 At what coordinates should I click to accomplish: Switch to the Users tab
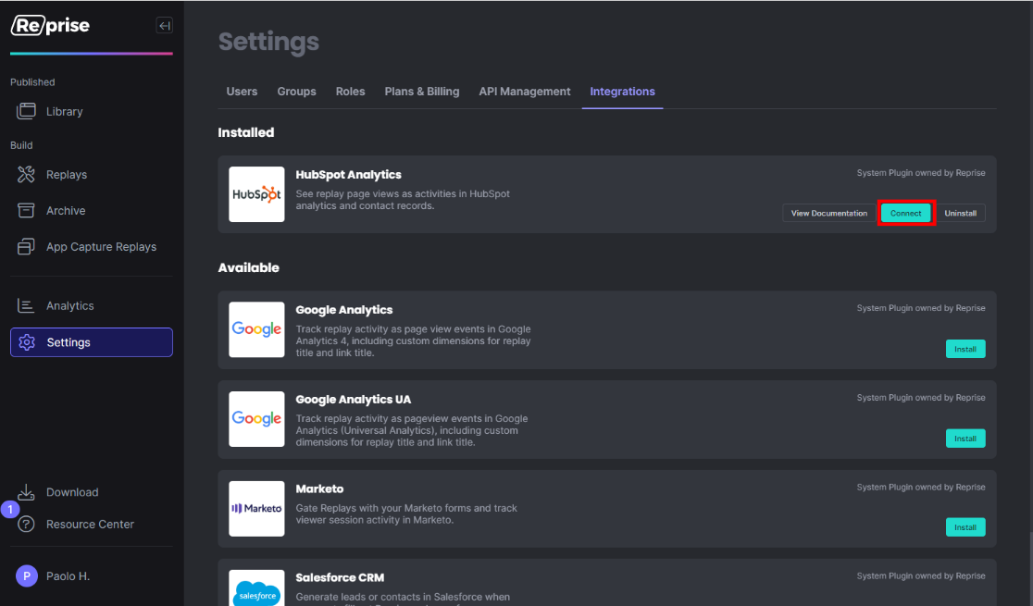coord(242,91)
